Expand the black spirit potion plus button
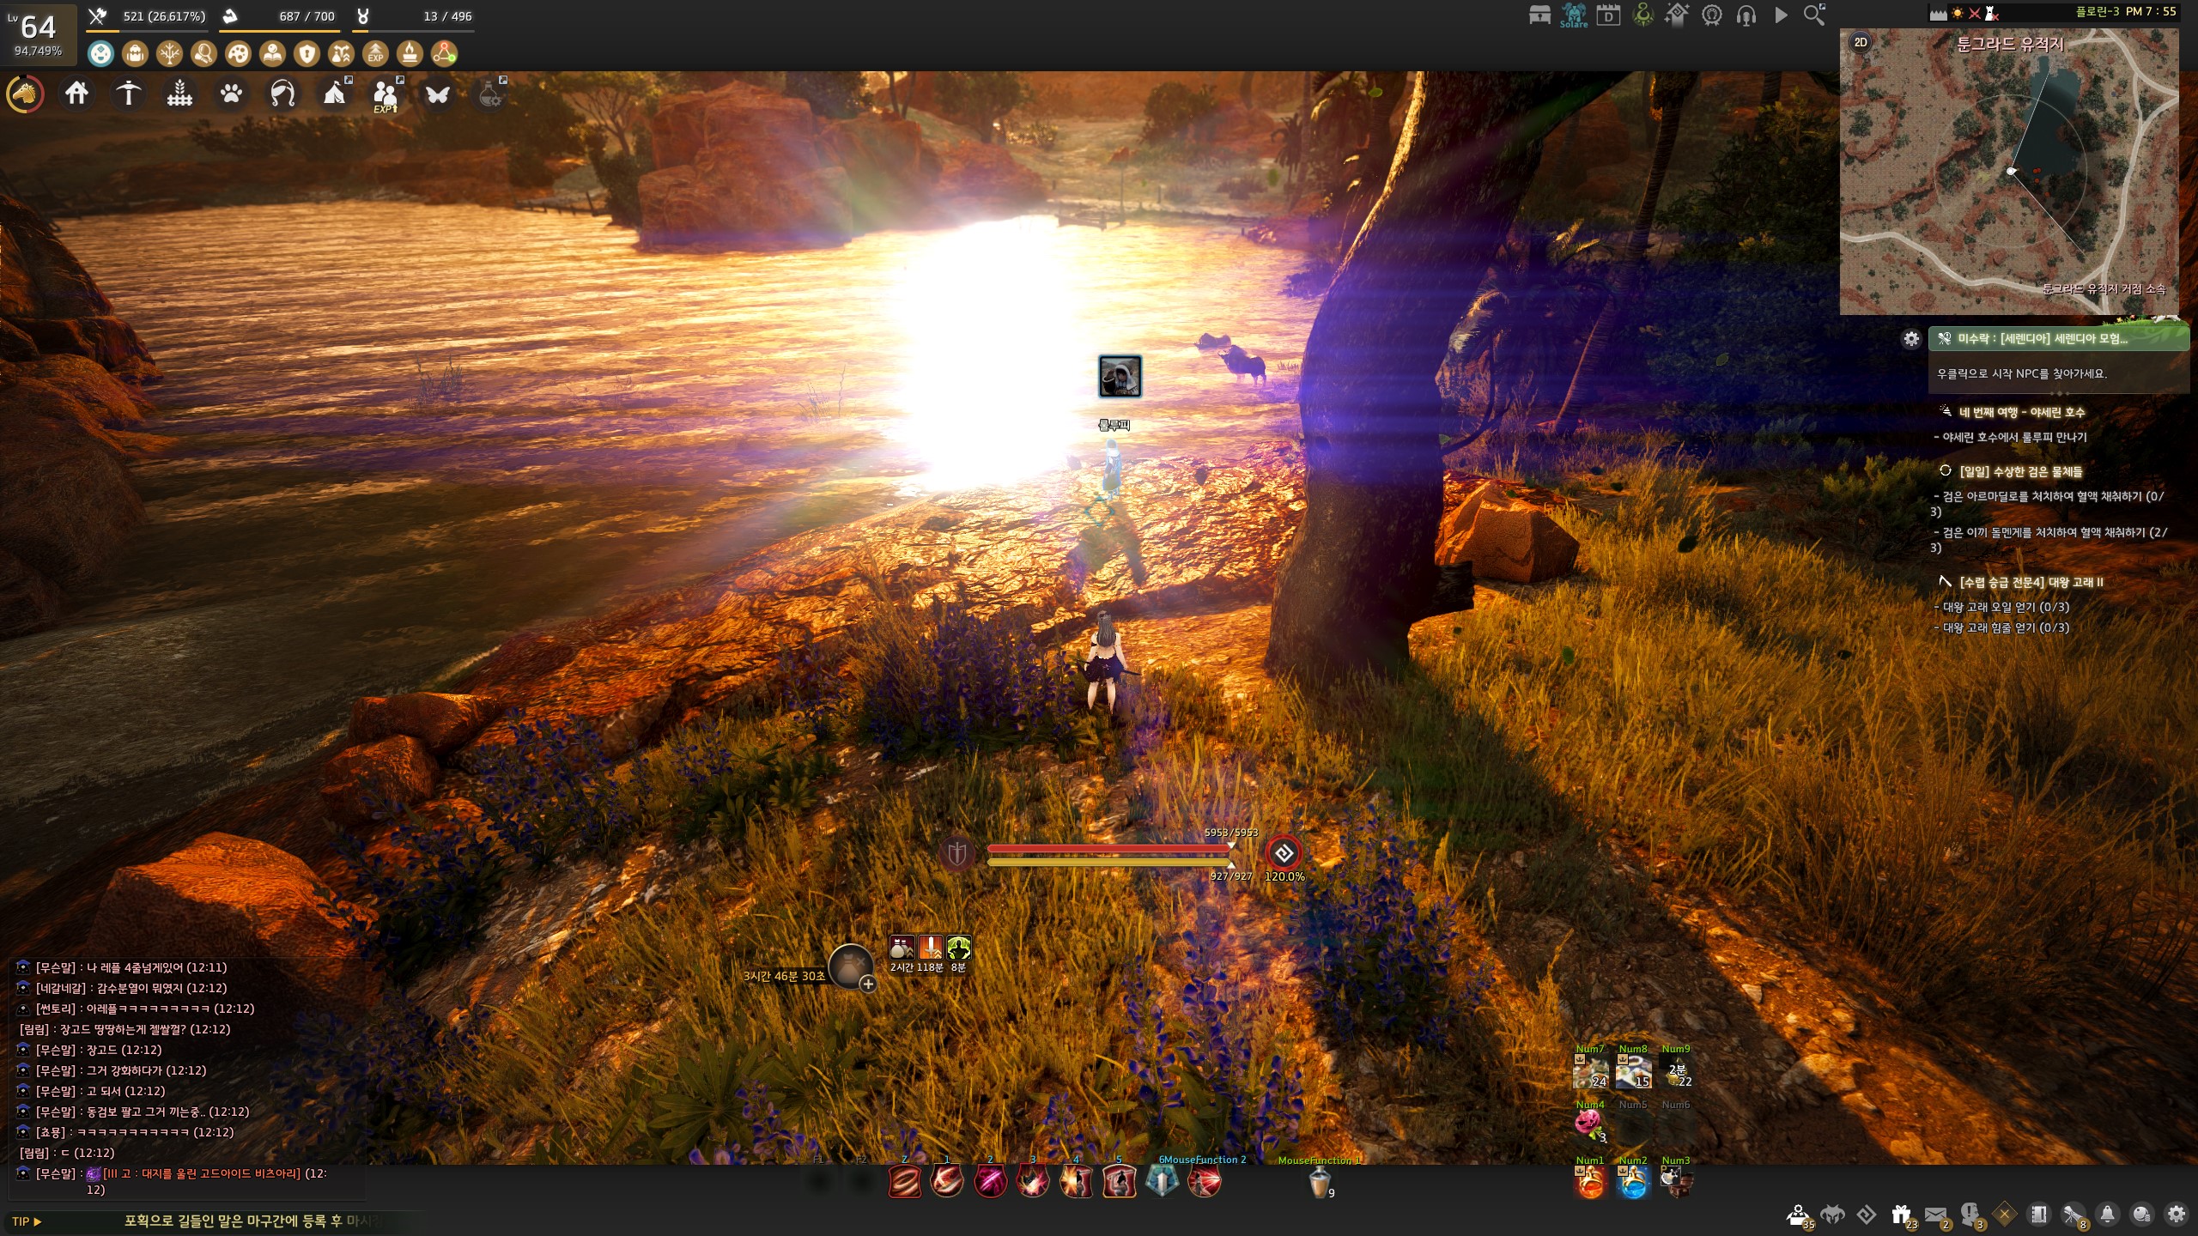 coord(868,985)
